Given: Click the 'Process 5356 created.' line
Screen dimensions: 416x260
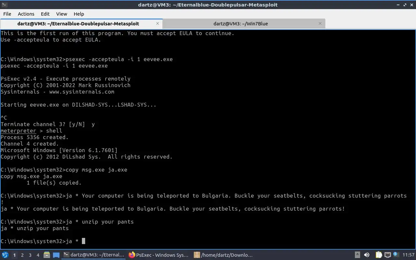Looking at the screenshot, I should [34, 137].
